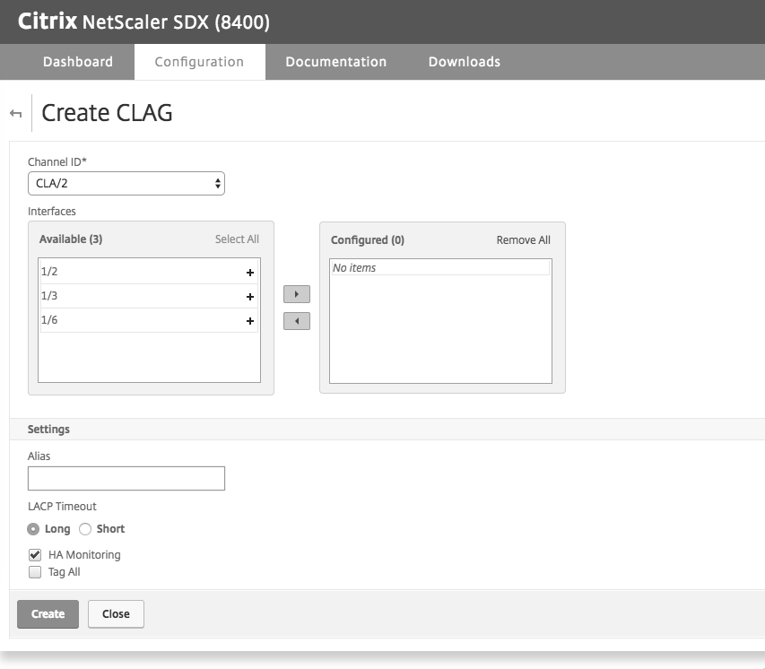Enable the Tag All checkbox

click(x=35, y=572)
